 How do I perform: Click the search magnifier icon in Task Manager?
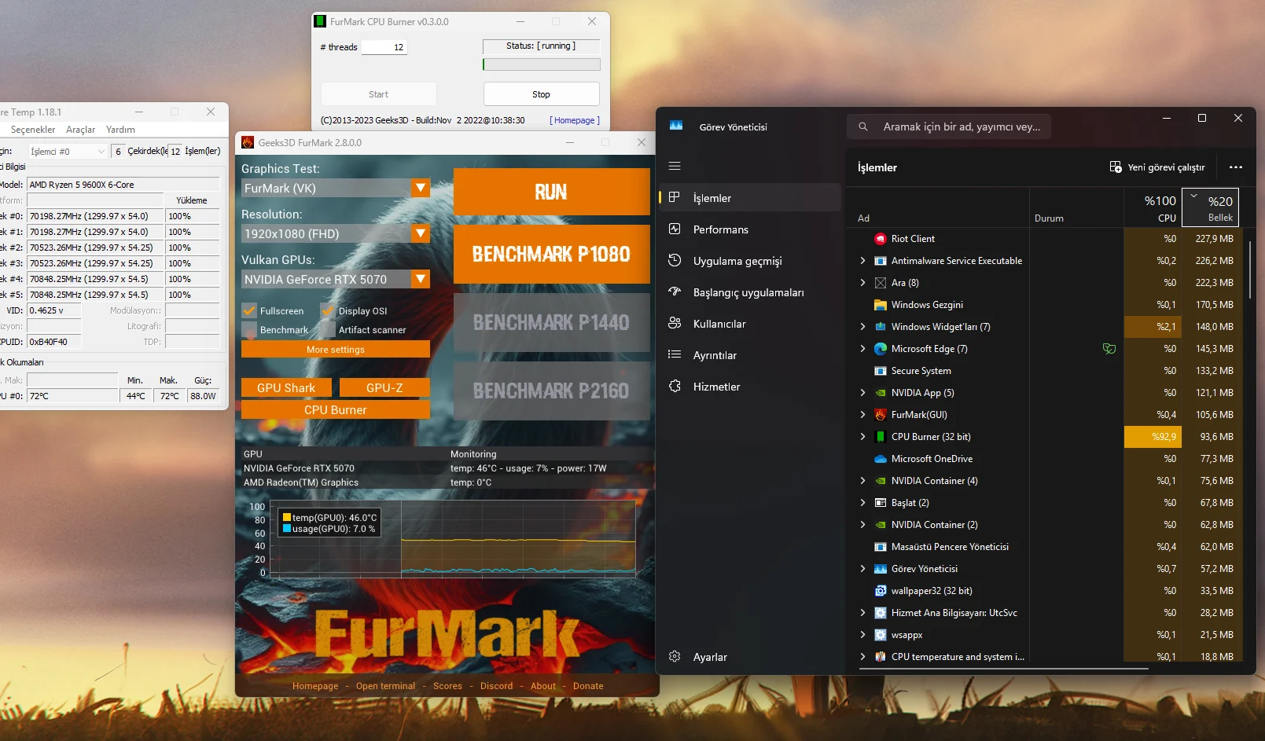(x=863, y=127)
